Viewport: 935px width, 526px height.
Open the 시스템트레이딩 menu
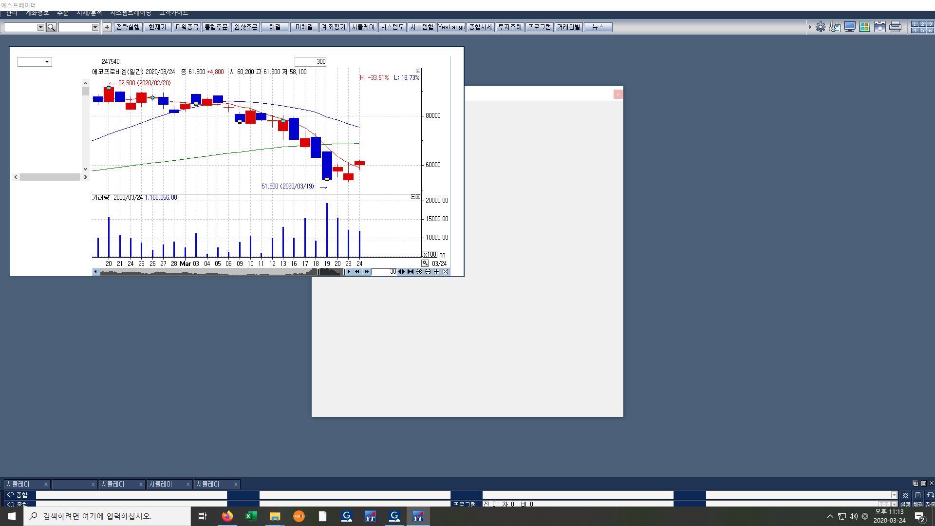tap(131, 13)
